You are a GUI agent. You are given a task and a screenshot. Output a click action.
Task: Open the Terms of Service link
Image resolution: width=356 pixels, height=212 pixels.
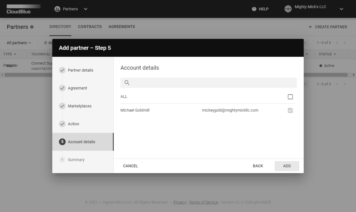tap(203, 202)
